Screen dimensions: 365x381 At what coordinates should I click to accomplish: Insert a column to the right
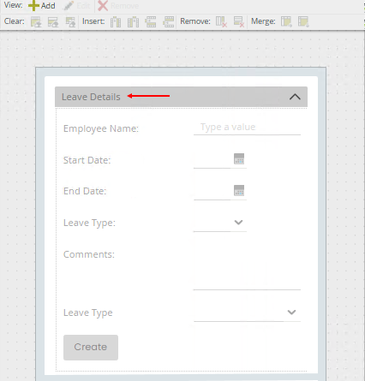(x=133, y=21)
